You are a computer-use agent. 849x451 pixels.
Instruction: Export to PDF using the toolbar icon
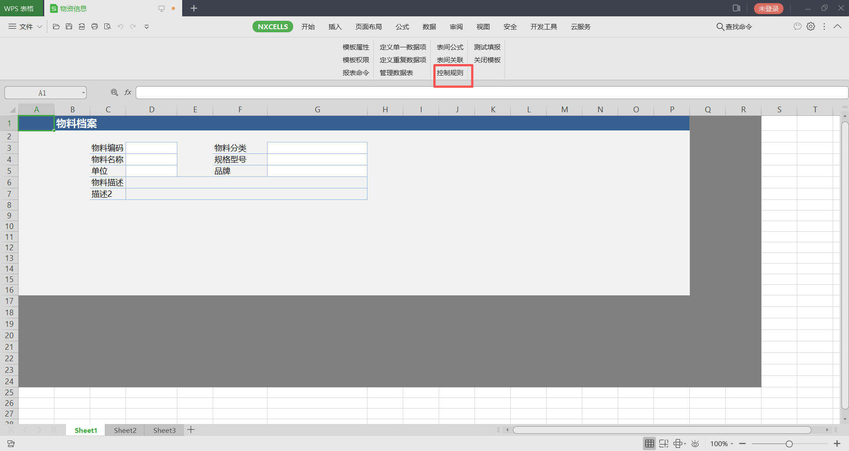click(x=82, y=27)
